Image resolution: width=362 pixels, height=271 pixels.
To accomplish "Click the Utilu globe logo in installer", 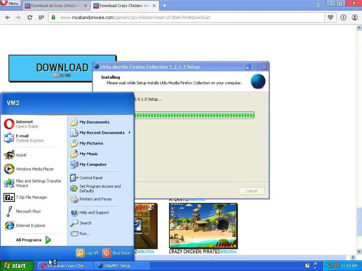I will (x=258, y=82).
